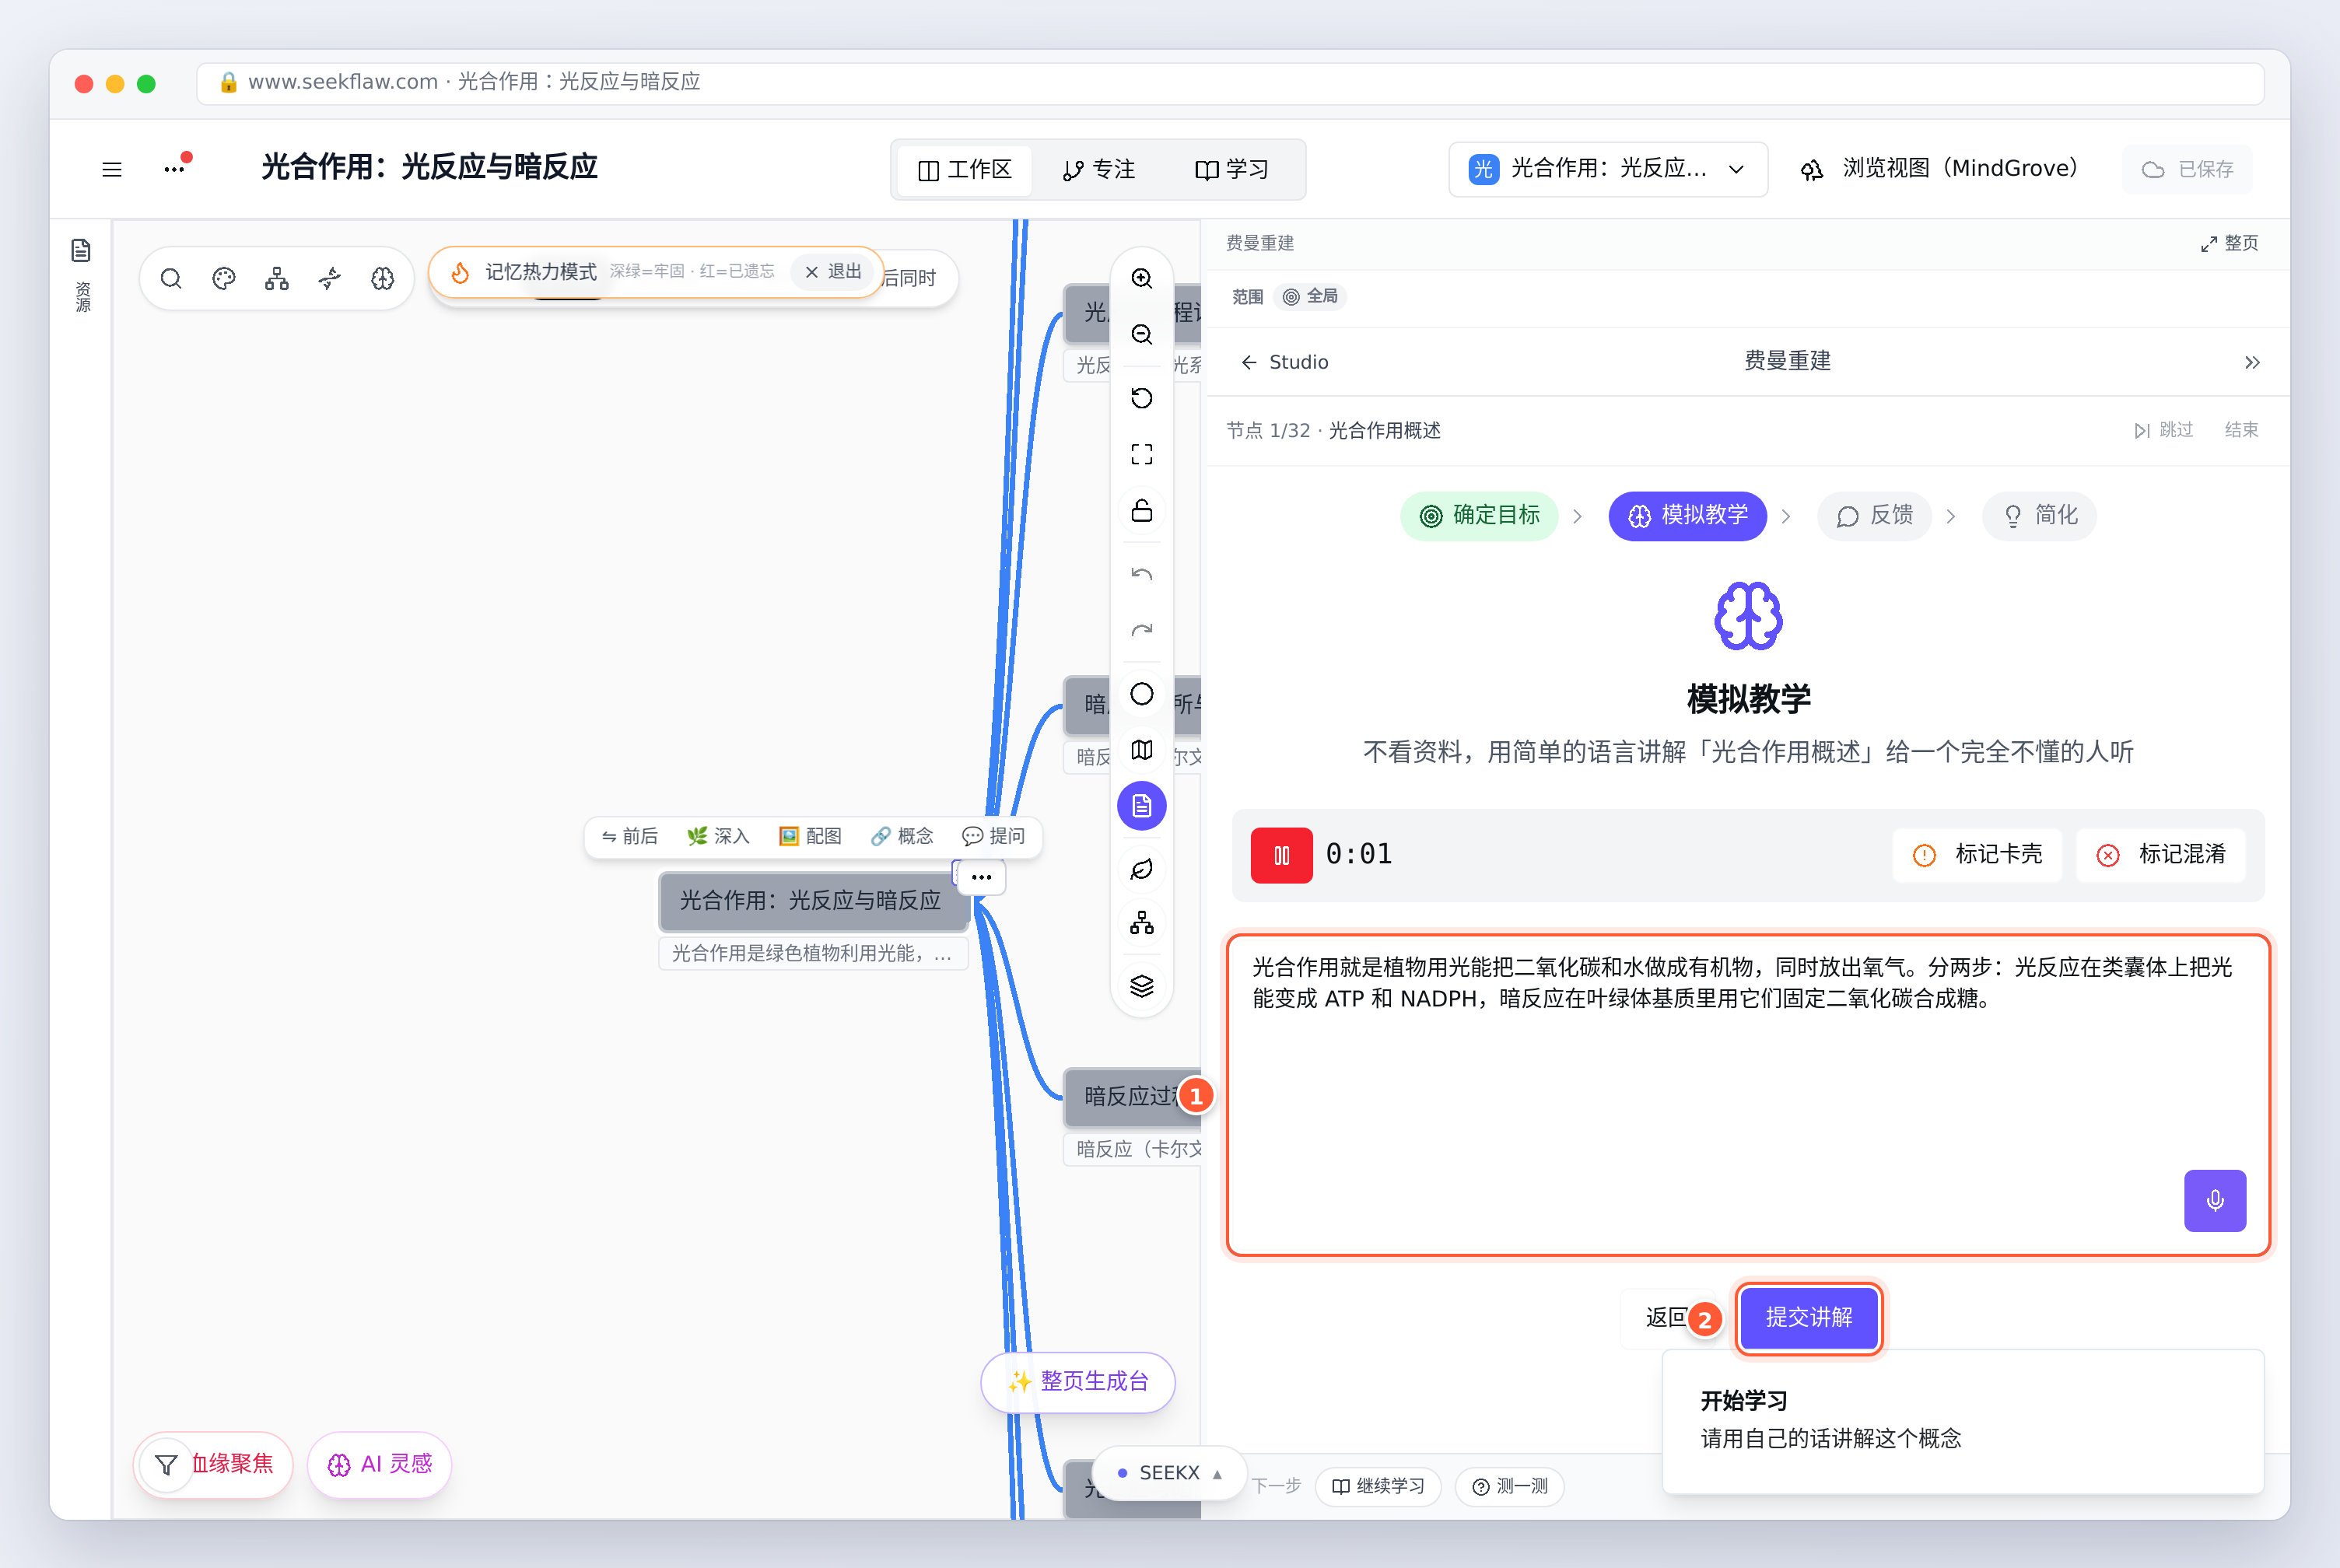Toggle the canvas lock icon
The height and width of the screenshot is (1568, 2340).
pyautogui.click(x=1142, y=510)
